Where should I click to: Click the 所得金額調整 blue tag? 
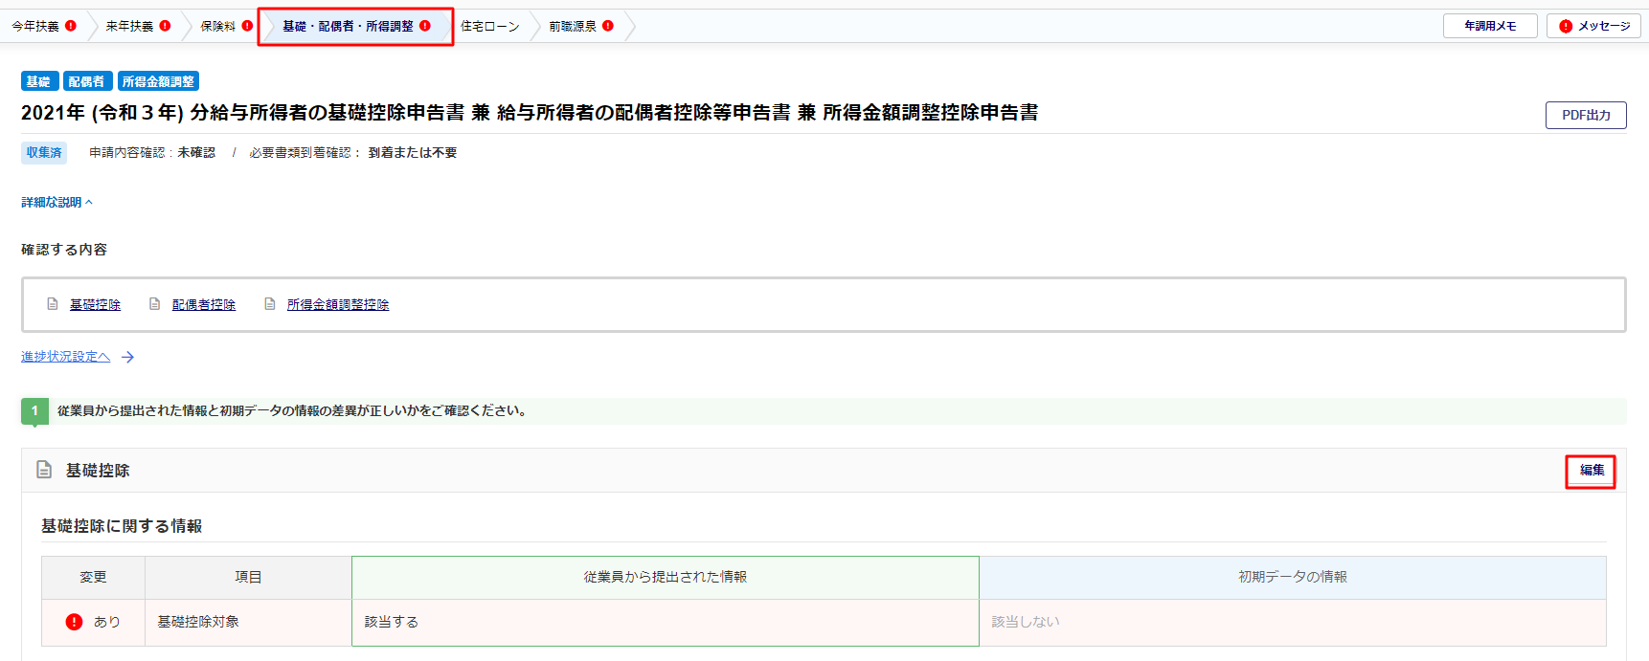pyautogui.click(x=158, y=82)
